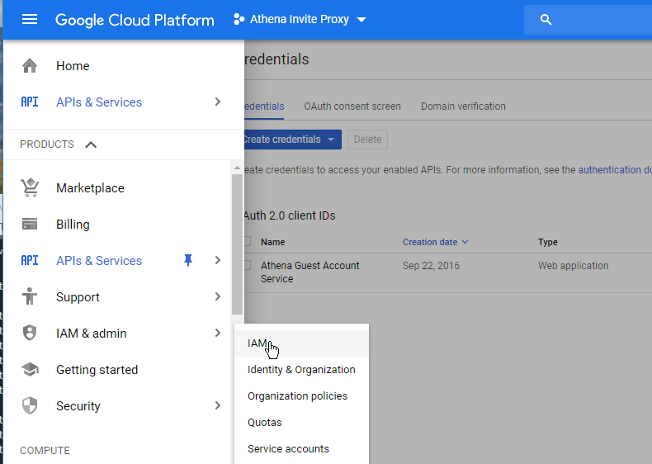Image resolution: width=652 pixels, height=464 pixels.
Task: Click the IAM & admin shield icon
Action: pos(30,333)
